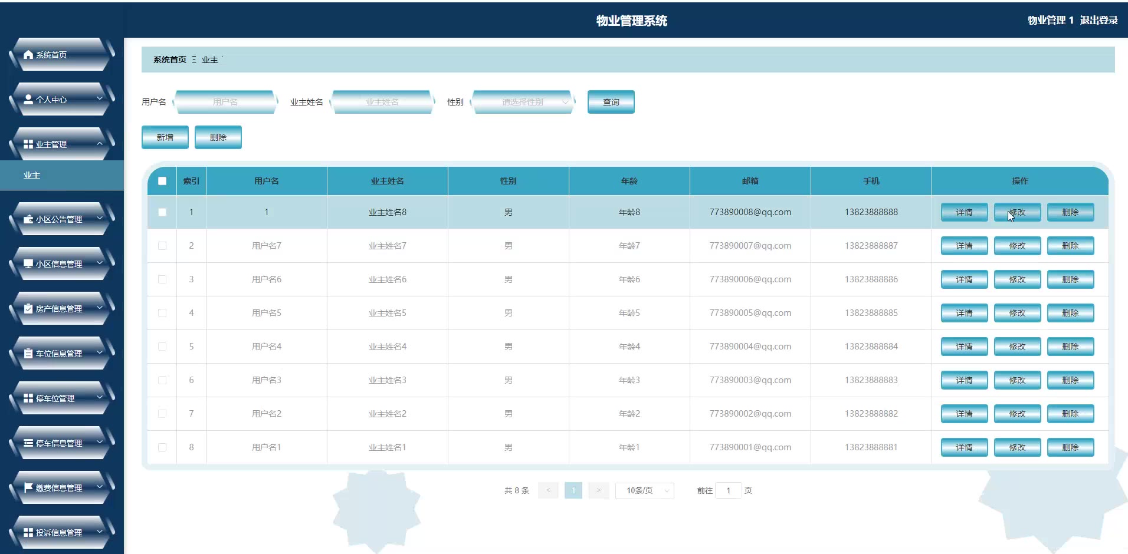
Task: Check the checkbox for row with 用户名7
Action: 162,246
